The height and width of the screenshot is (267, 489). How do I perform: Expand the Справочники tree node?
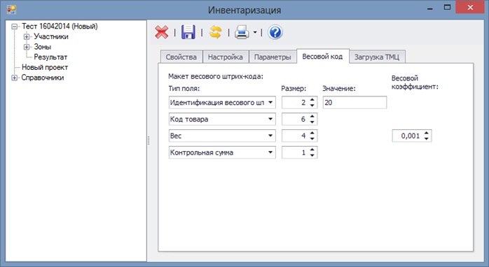coord(14,78)
